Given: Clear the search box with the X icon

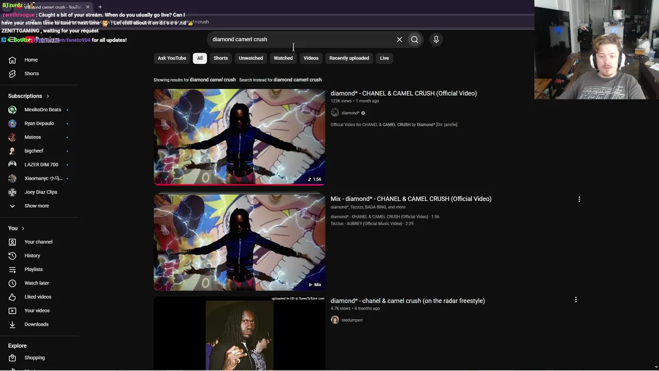Looking at the screenshot, I should 399,39.
